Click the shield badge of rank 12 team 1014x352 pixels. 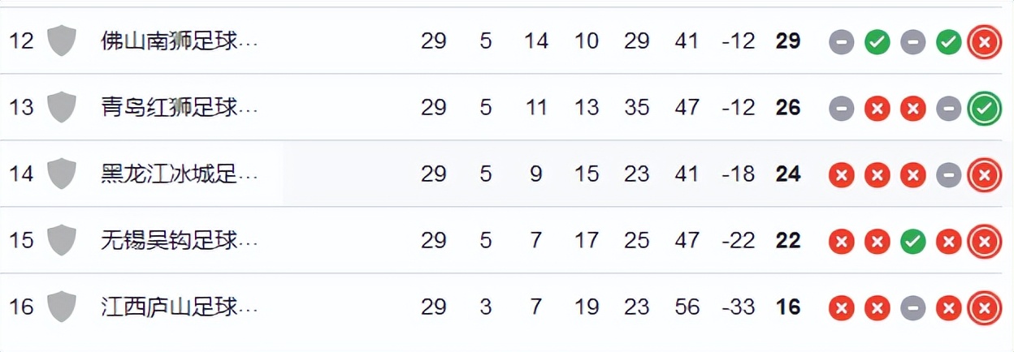coord(62,41)
